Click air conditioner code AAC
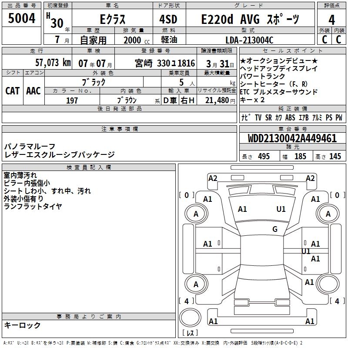This screenshot has width=348, height=348. click(33, 91)
